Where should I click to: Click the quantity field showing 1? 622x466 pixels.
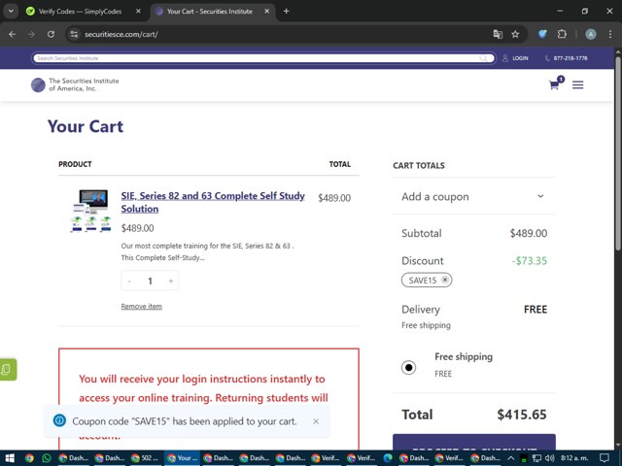tap(150, 281)
